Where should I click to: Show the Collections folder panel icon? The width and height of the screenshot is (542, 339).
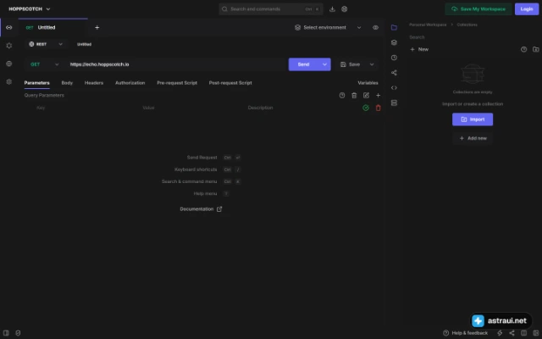click(x=394, y=27)
